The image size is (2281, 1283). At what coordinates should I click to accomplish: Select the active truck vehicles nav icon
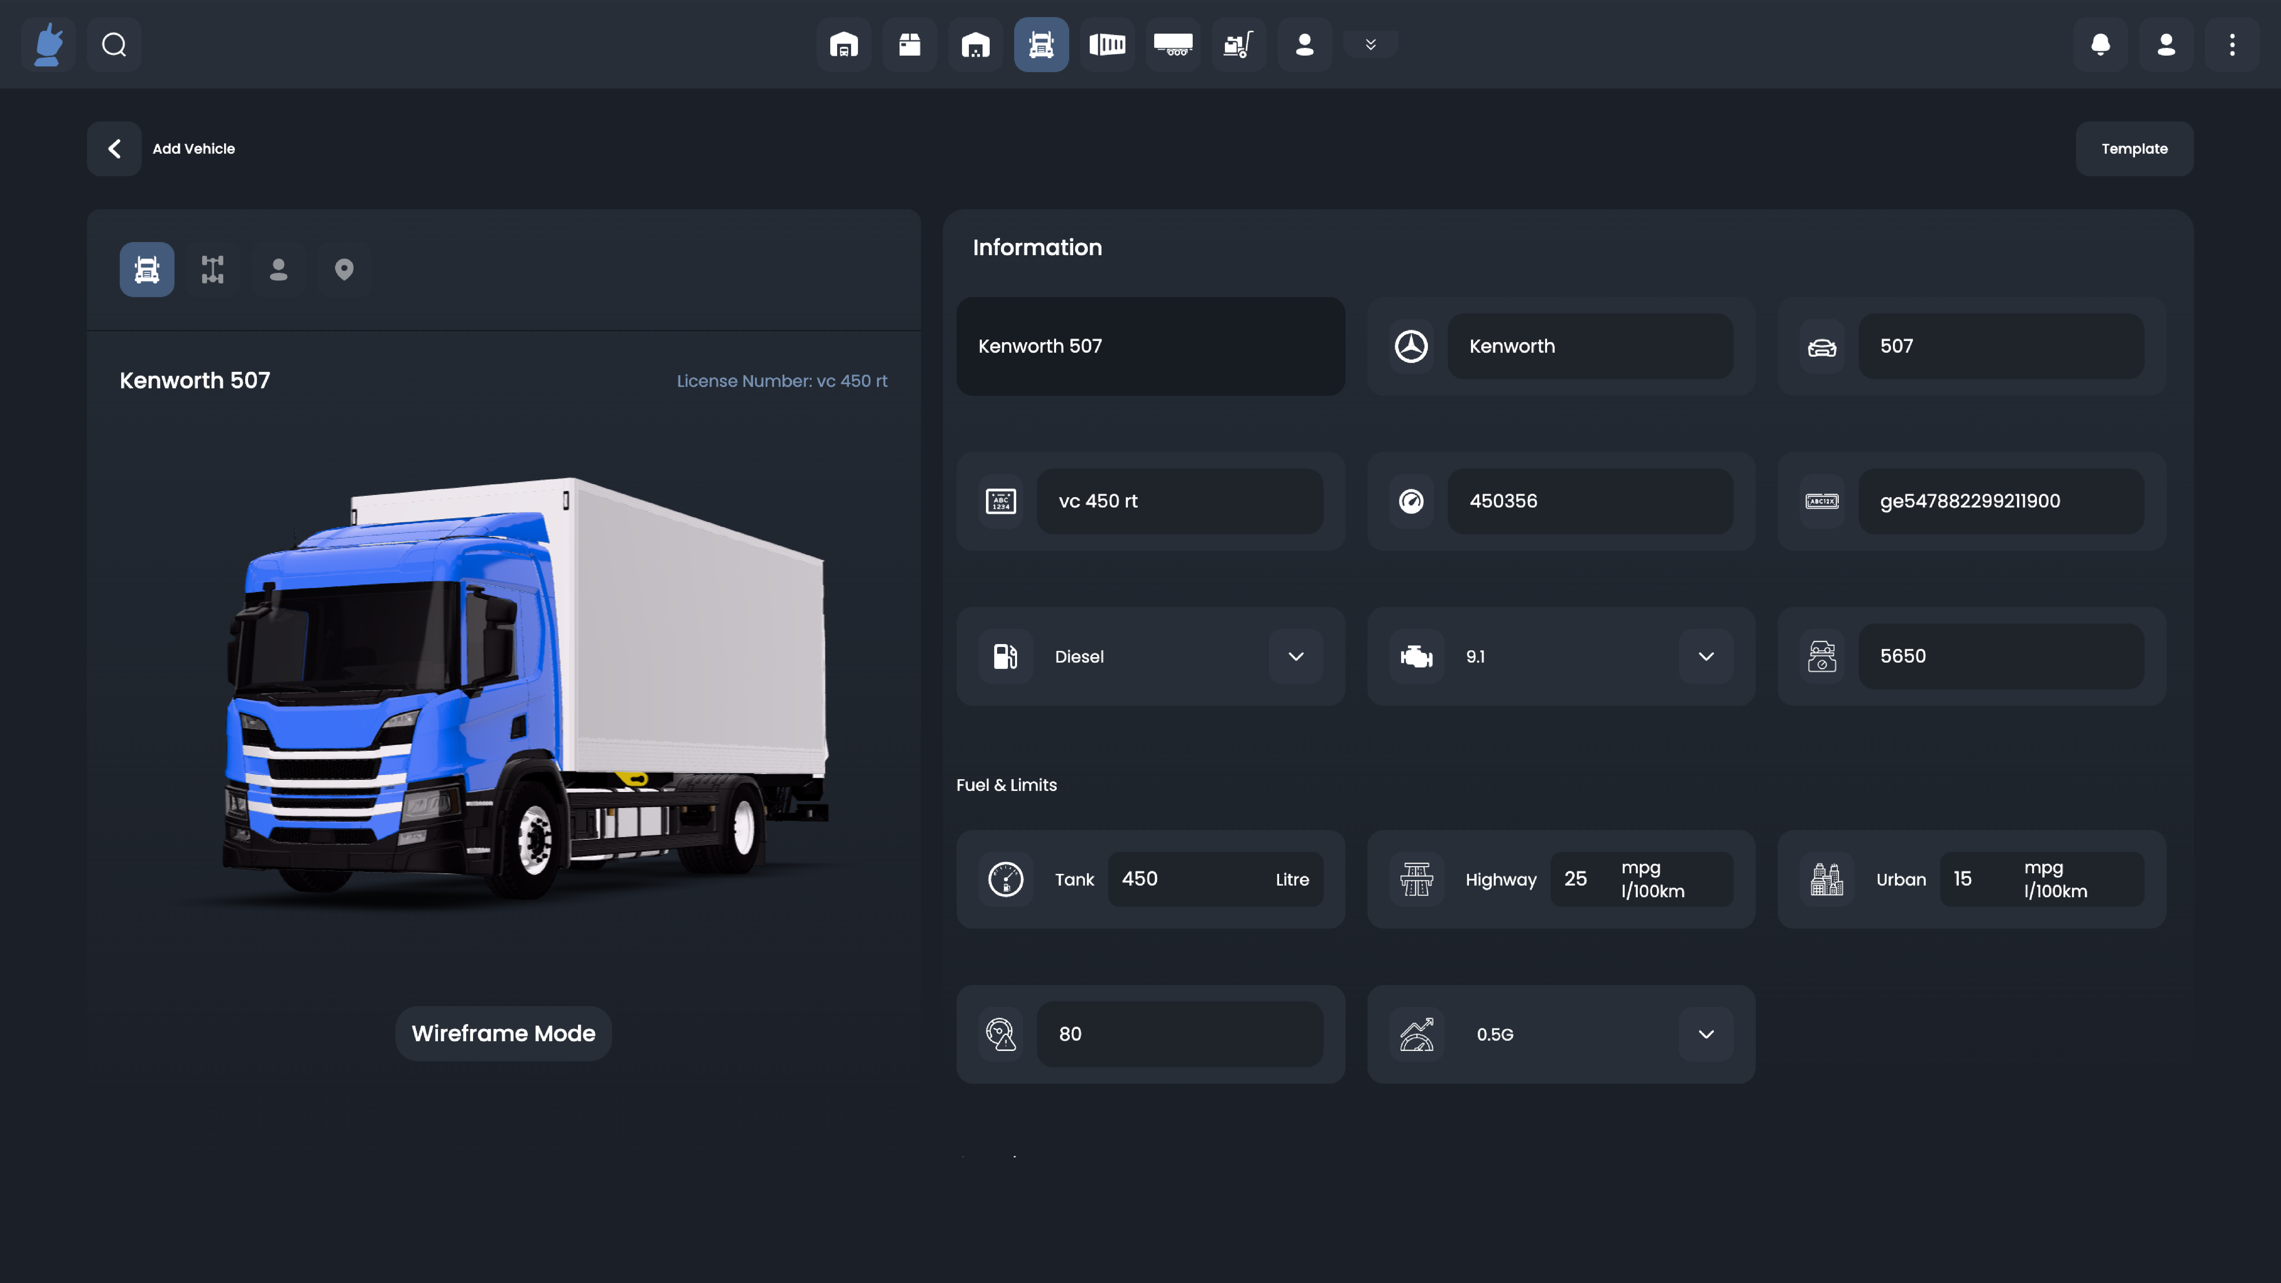[1041, 44]
